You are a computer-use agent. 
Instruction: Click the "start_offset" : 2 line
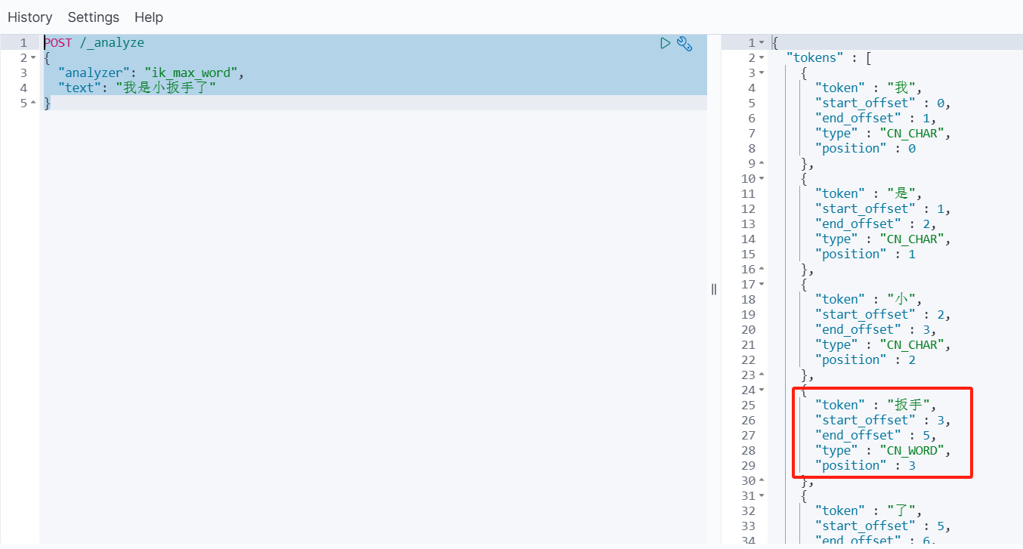[882, 315]
